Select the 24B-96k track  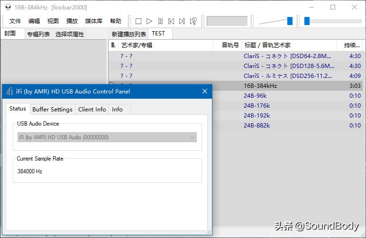(287, 96)
